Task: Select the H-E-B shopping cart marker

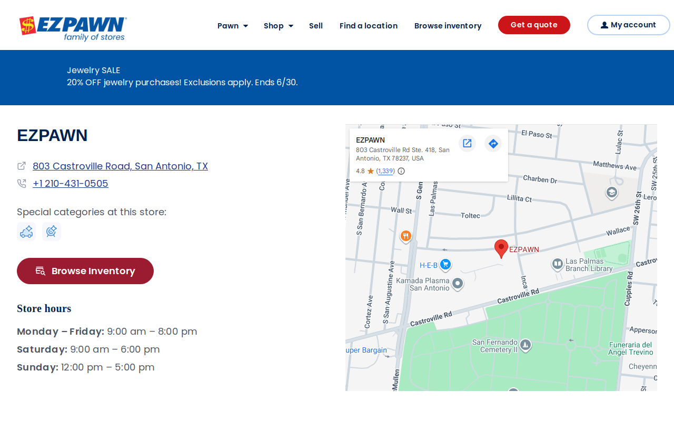Action: coord(445,265)
